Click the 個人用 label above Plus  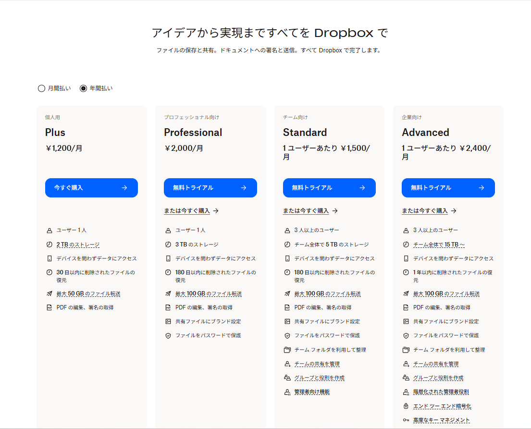click(x=52, y=118)
